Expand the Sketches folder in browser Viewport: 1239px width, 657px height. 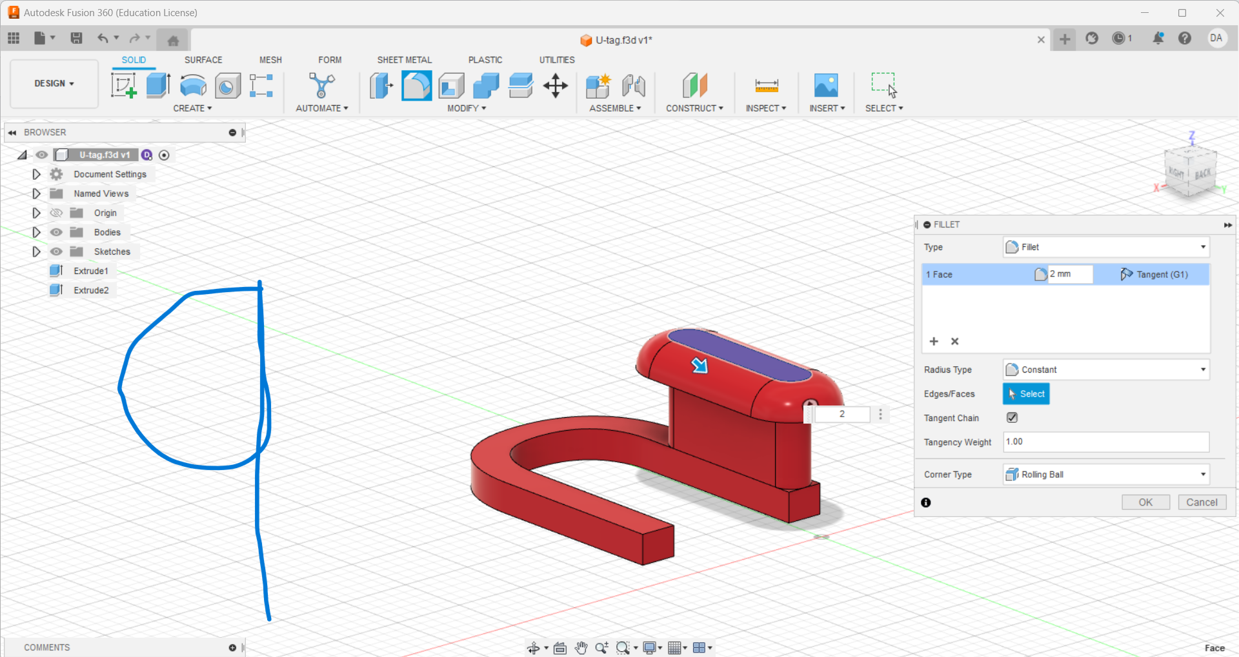[x=37, y=251]
